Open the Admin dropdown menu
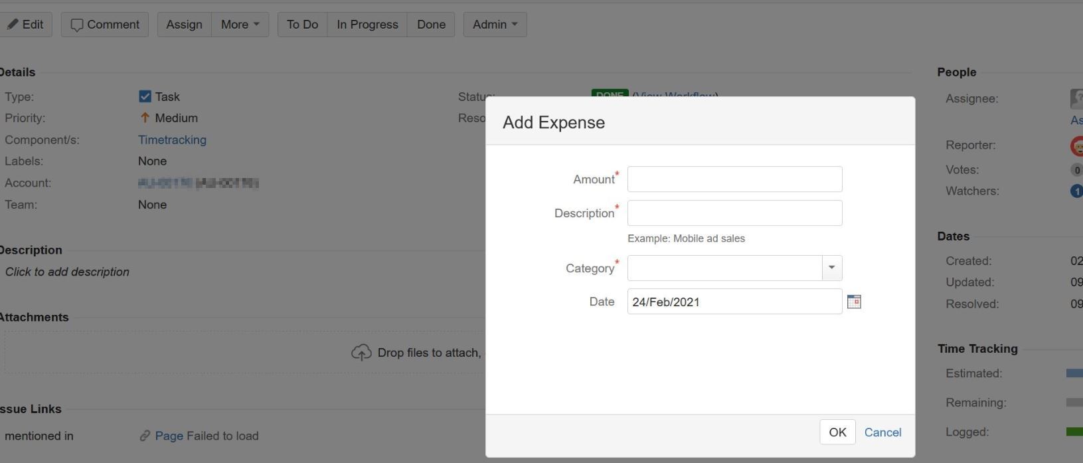 coord(495,25)
